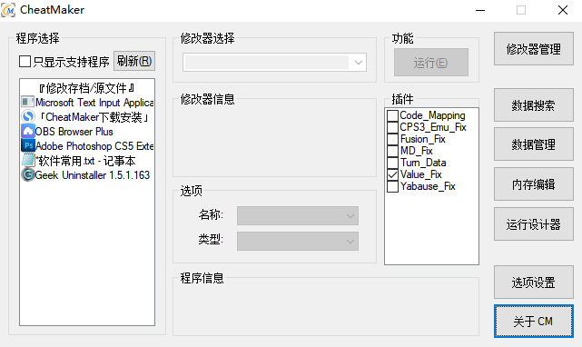Click the OBS Browser Plus icon
Viewport: 582px width, 347px height.
click(x=28, y=131)
